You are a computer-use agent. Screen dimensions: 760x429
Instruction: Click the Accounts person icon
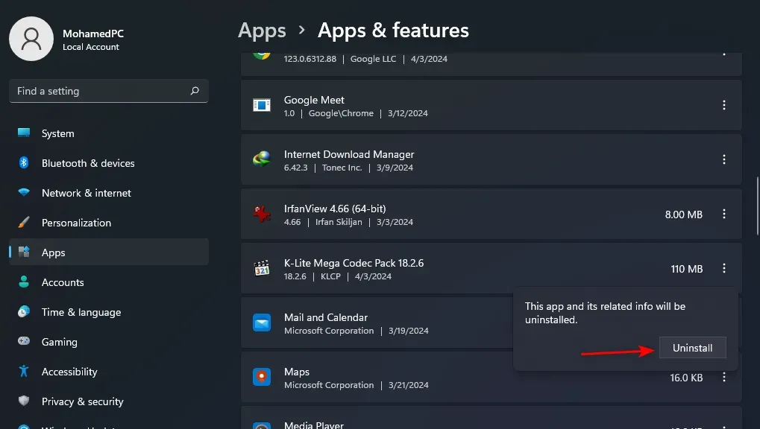pyautogui.click(x=24, y=282)
